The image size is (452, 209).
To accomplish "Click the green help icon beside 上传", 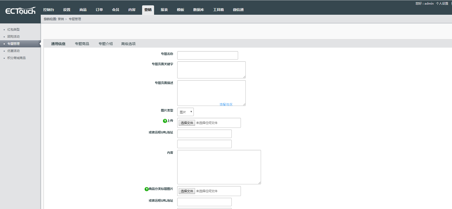I will pos(165,121).
